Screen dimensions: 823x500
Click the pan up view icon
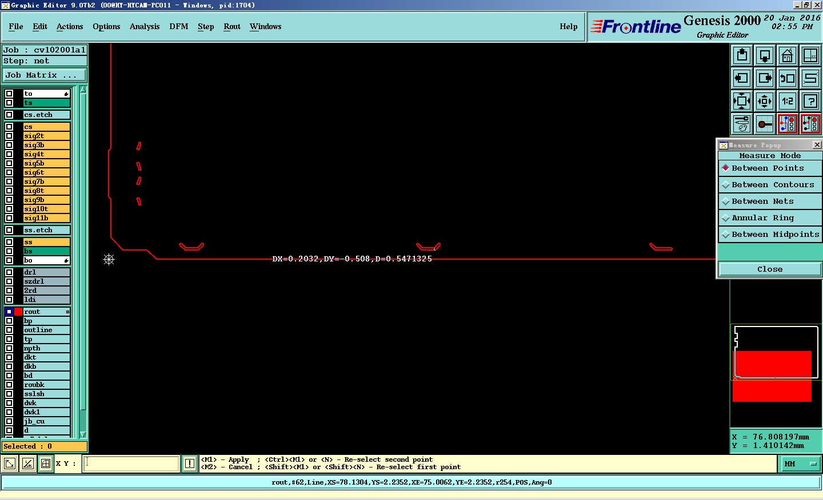click(x=742, y=55)
